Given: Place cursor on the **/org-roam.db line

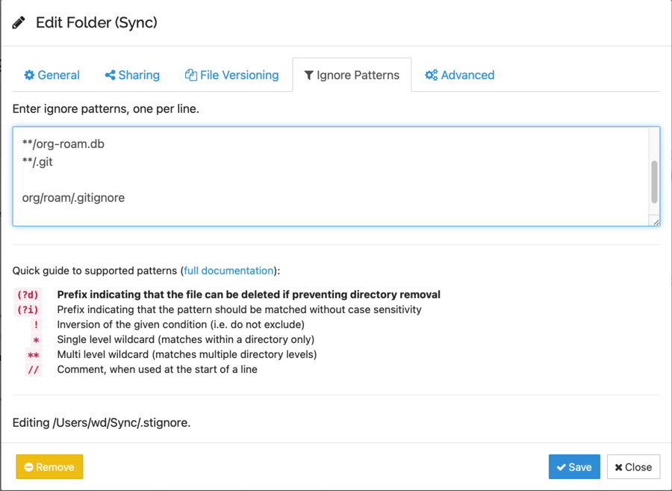Looking at the screenshot, I should [x=63, y=143].
